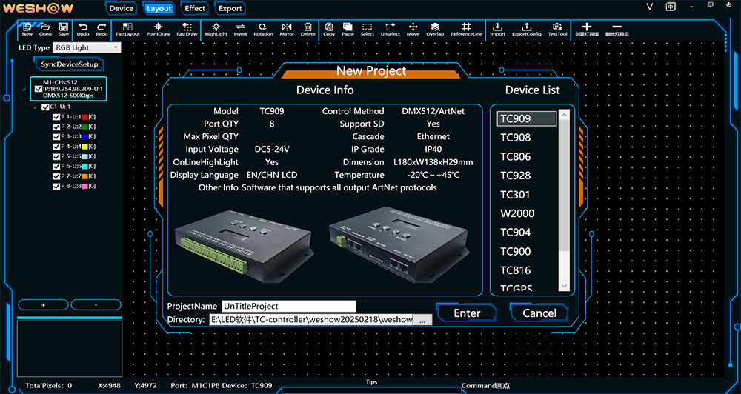The width and height of the screenshot is (741, 394).
Task: Toggle the C1-U: 1 checkbox
Action: (x=44, y=107)
